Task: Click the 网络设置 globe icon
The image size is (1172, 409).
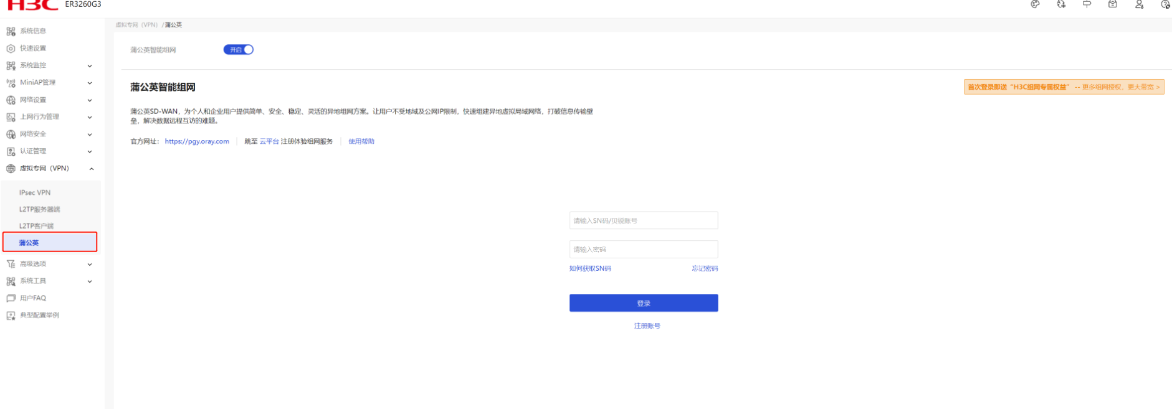Action: click(x=11, y=100)
